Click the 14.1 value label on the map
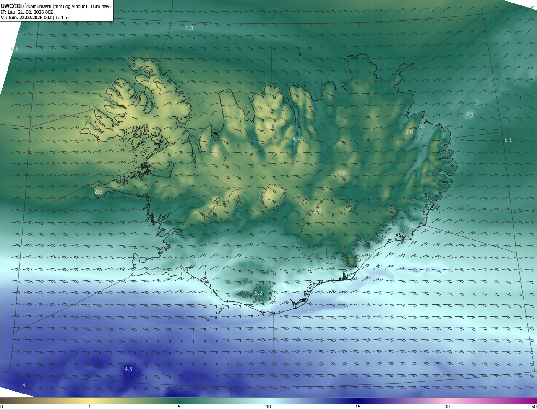The height and width of the screenshot is (410, 537). 25,385
